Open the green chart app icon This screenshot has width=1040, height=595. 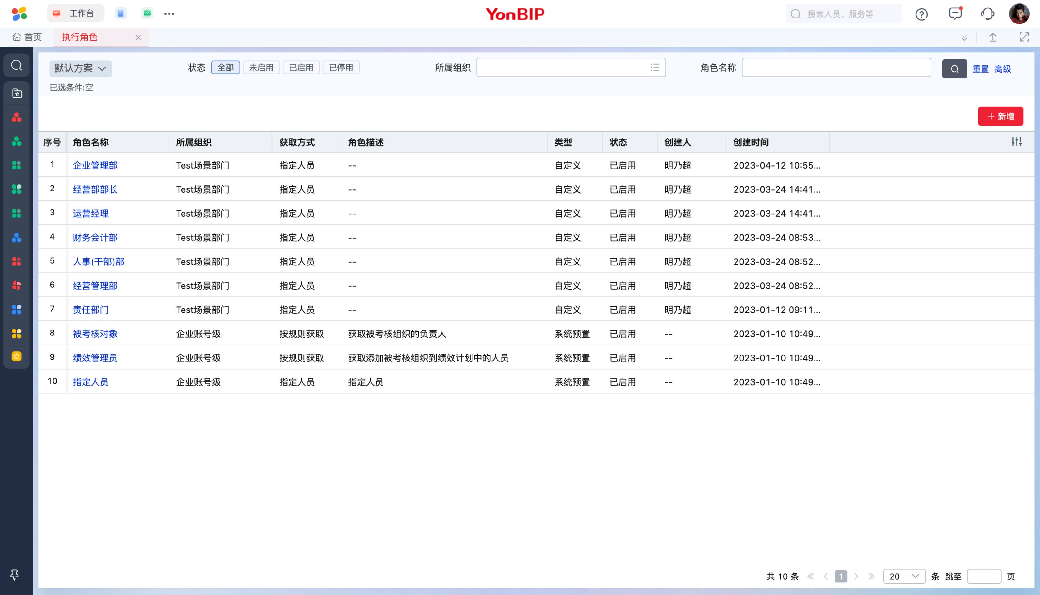[147, 13]
